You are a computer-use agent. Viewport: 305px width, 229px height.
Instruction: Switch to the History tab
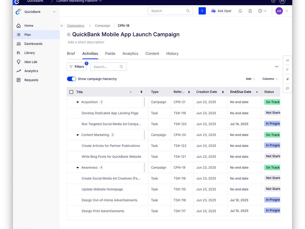tap(172, 53)
